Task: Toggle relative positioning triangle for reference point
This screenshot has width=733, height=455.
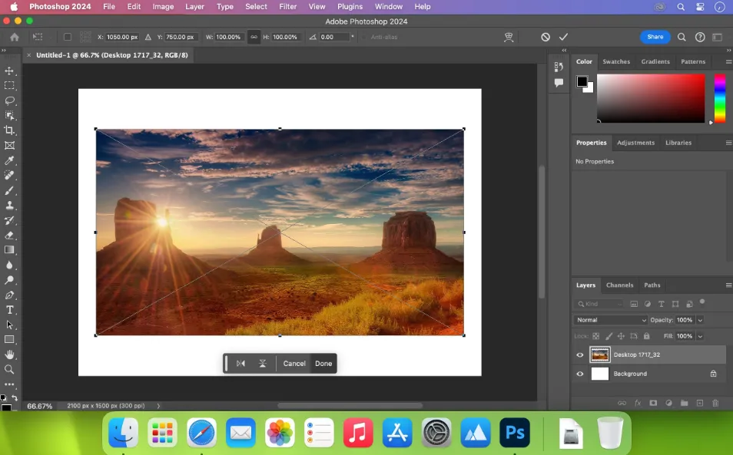Action: coord(148,37)
